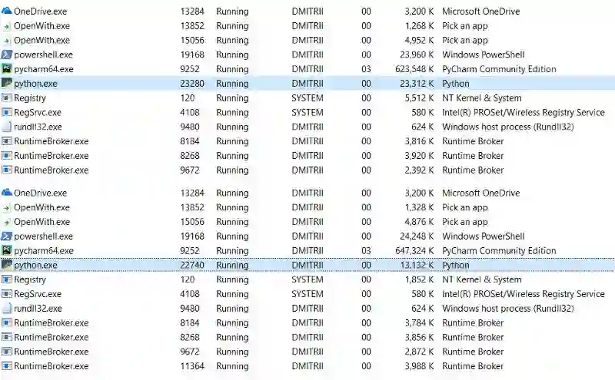Select the python.exe name on PID 23280 row
Screen dimensions: 615x380
[x=35, y=84]
